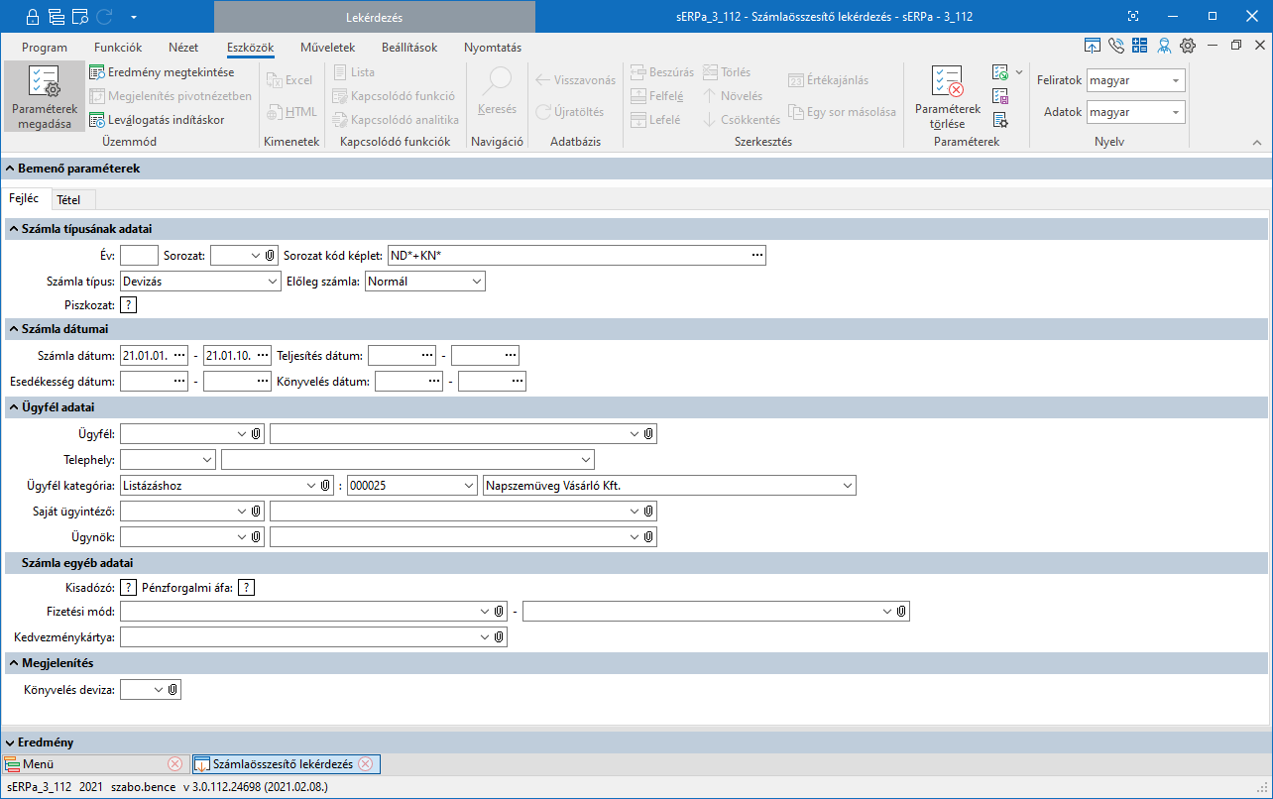
Task: Click the Paraméterek megadása icon
Action: pyautogui.click(x=44, y=83)
